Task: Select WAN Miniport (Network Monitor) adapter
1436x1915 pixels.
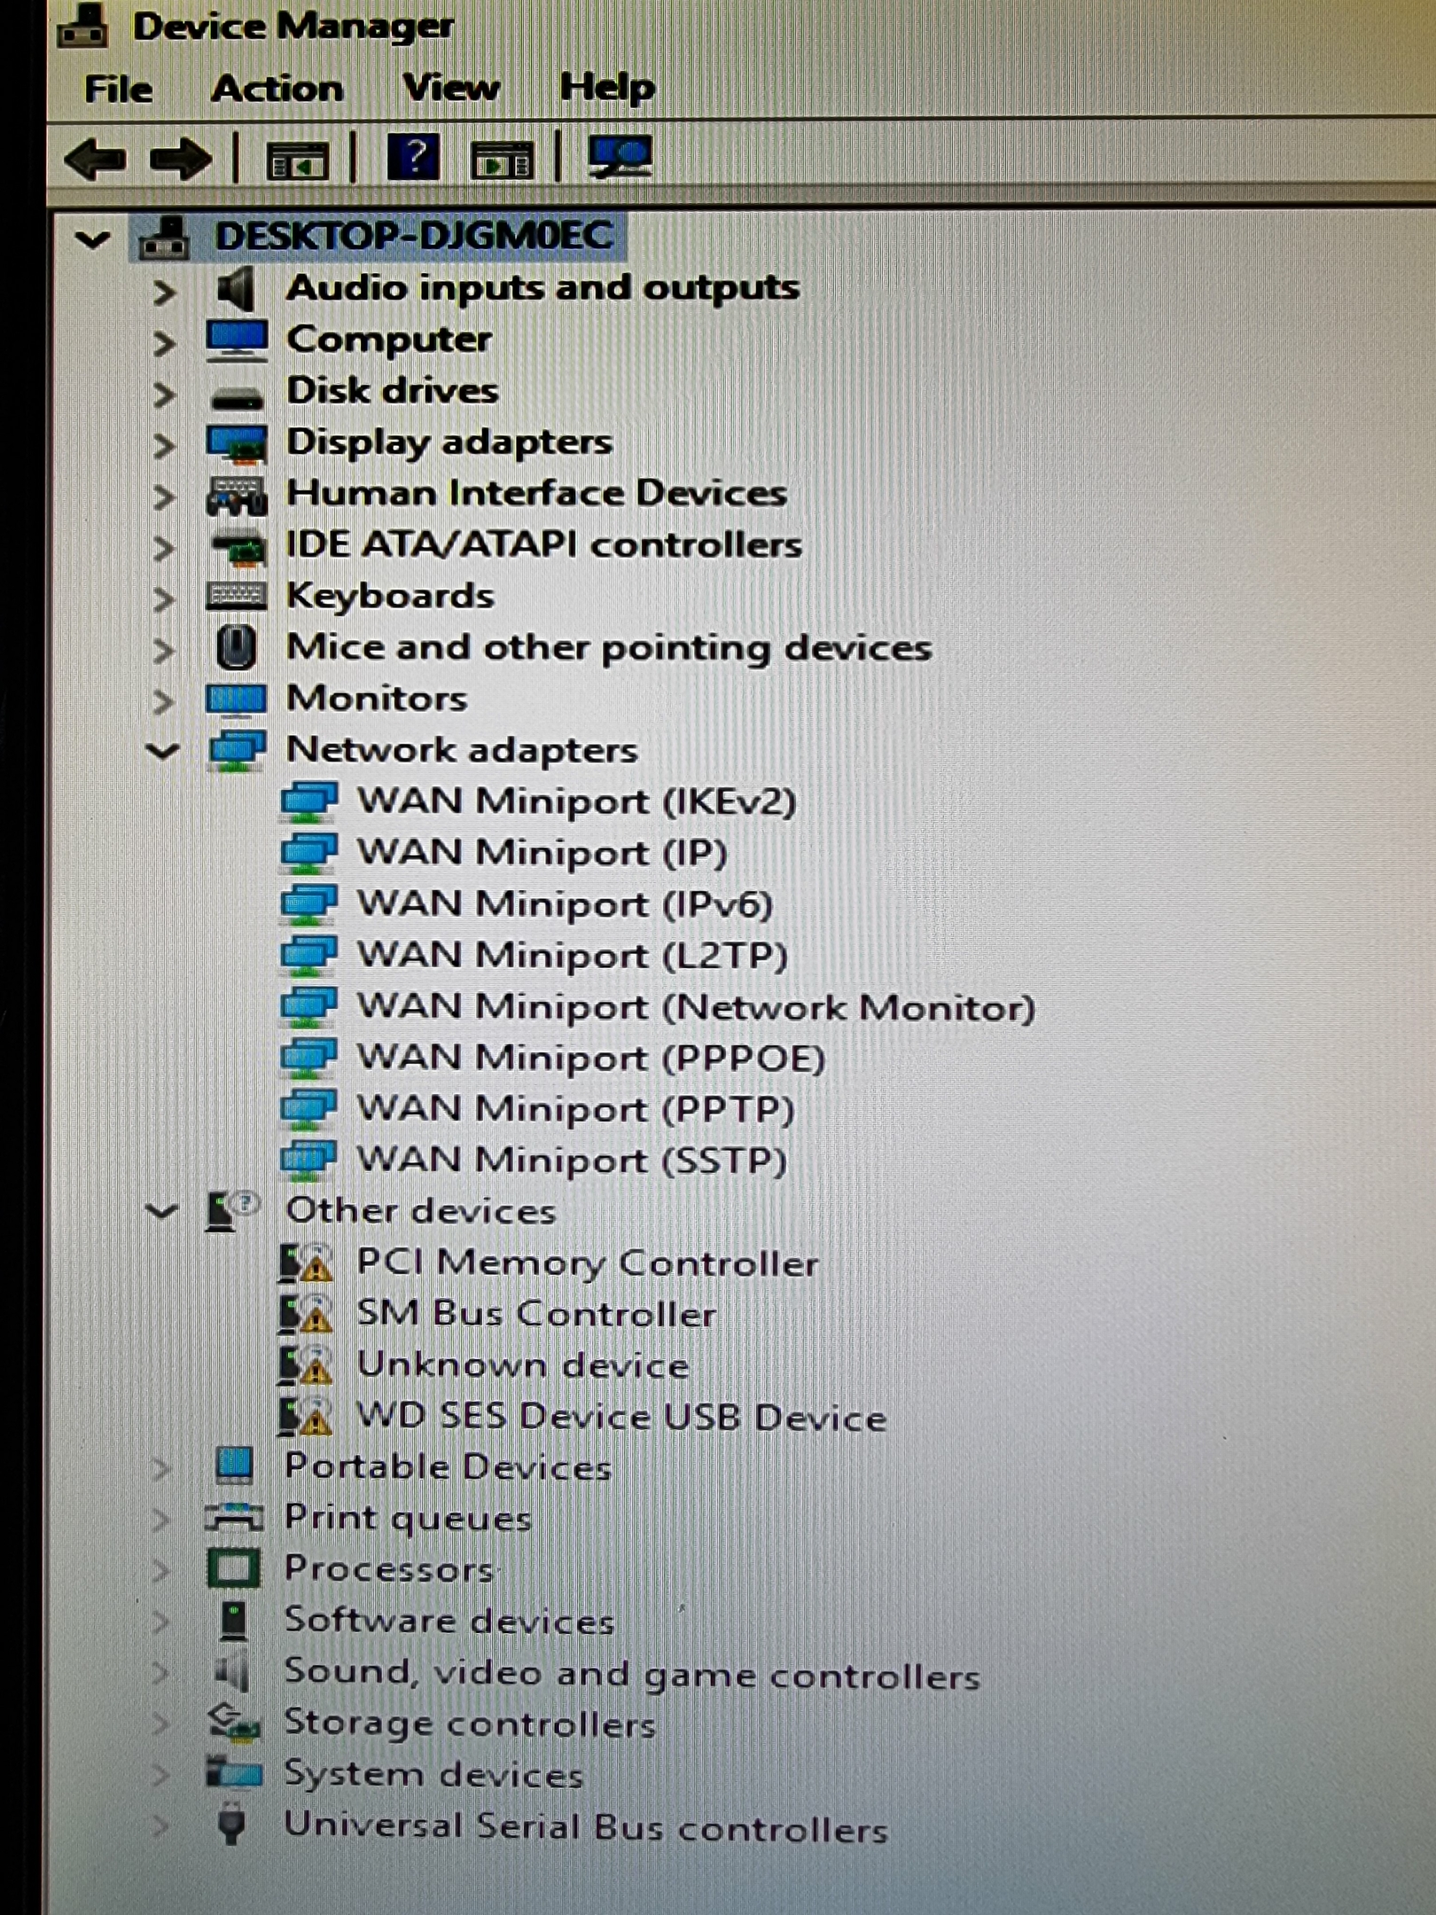Action: [697, 1007]
